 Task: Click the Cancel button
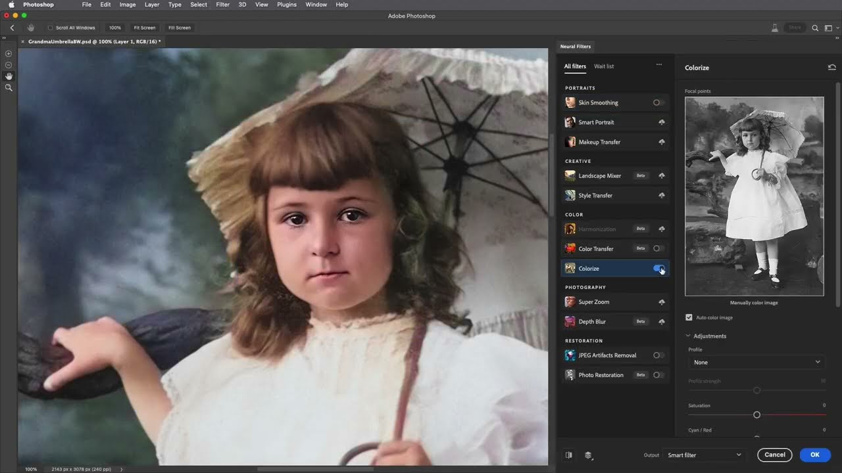[x=774, y=455]
